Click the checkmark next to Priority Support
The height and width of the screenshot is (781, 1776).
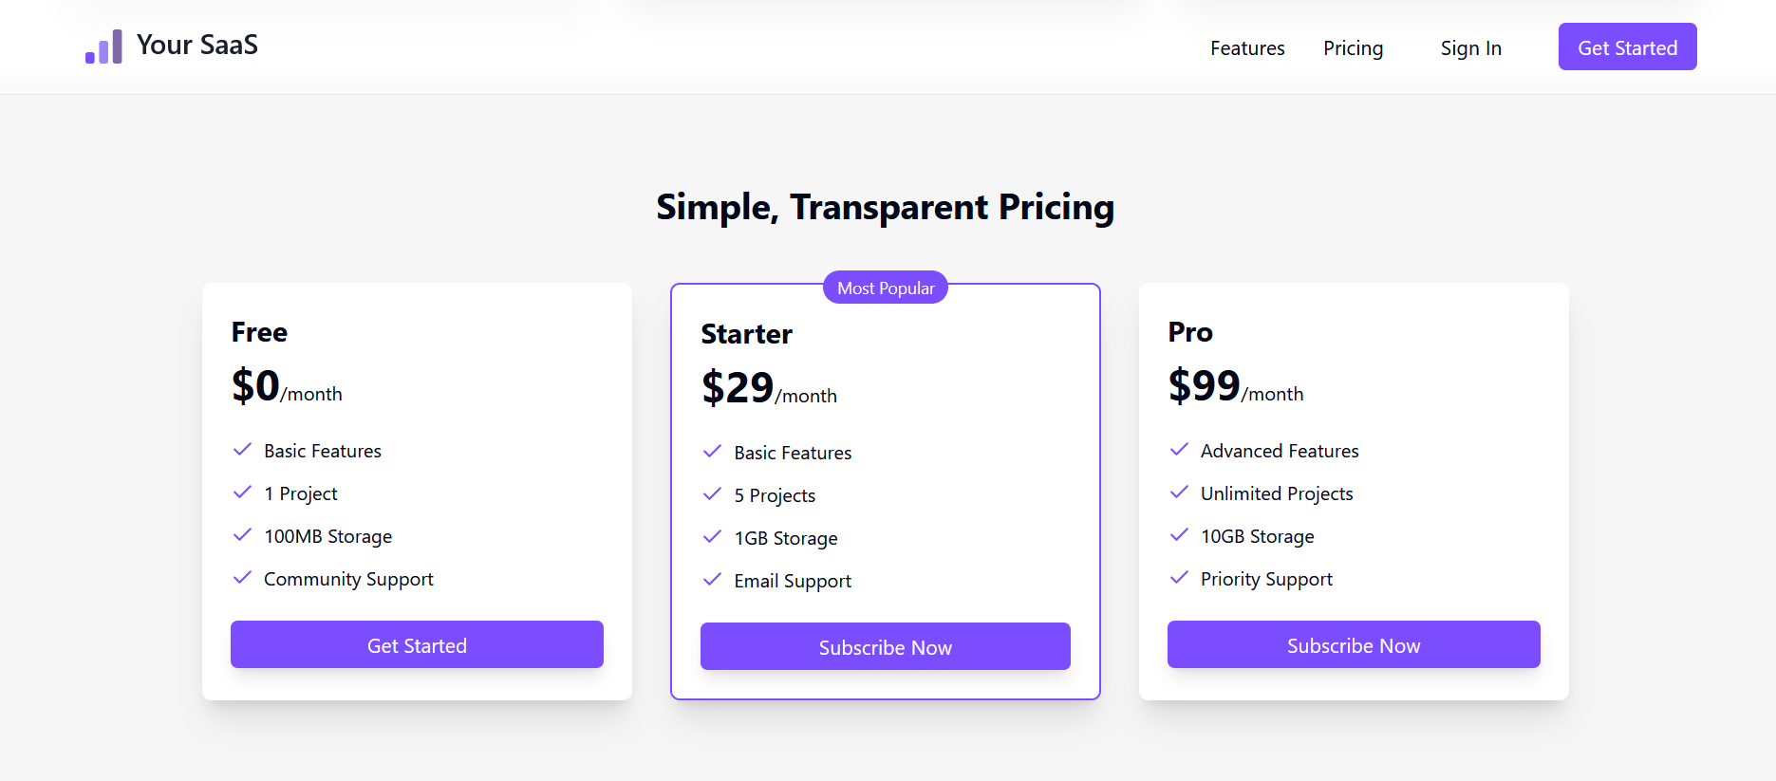1180,577
